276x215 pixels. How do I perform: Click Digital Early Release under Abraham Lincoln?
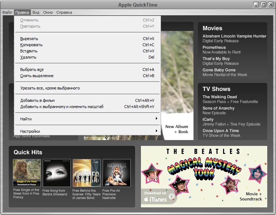coord(221,41)
